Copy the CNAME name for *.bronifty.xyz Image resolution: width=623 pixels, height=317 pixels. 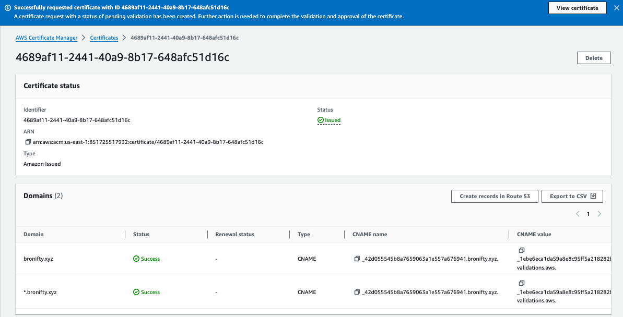(x=358, y=292)
